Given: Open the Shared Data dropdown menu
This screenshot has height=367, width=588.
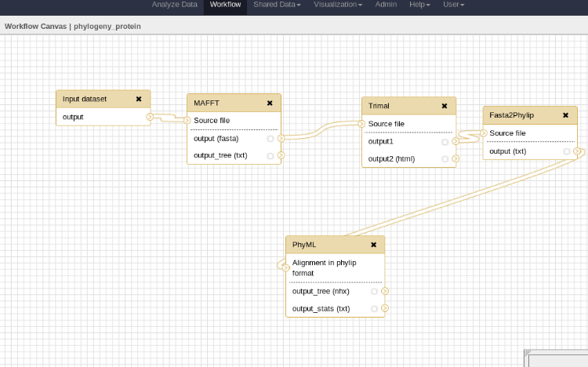Looking at the screenshot, I should coord(277,5).
